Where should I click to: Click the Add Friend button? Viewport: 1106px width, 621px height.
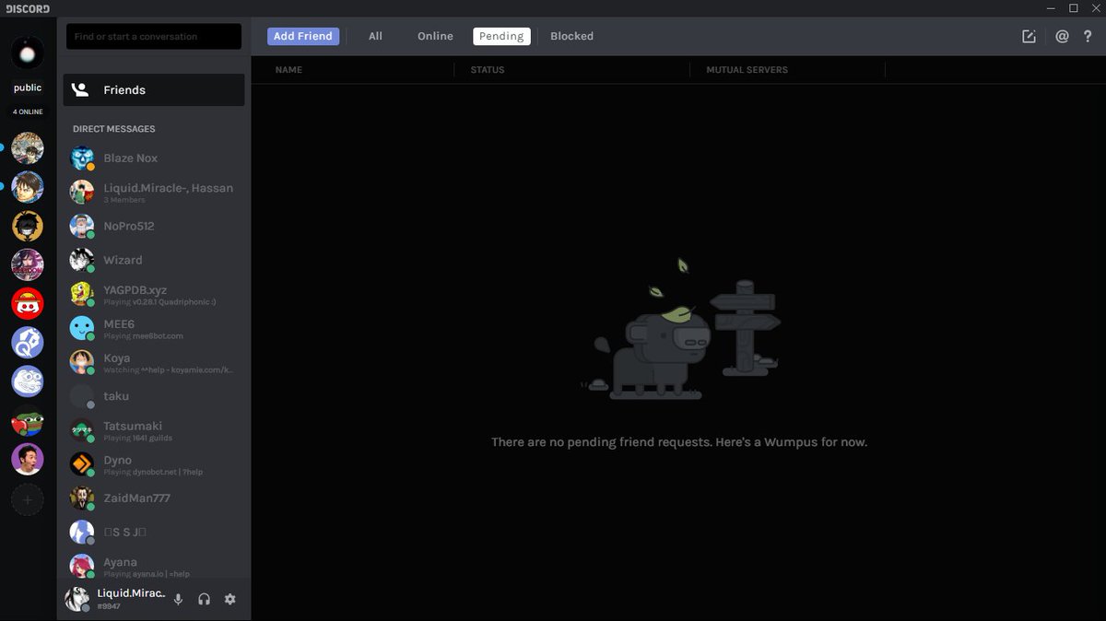pos(303,36)
